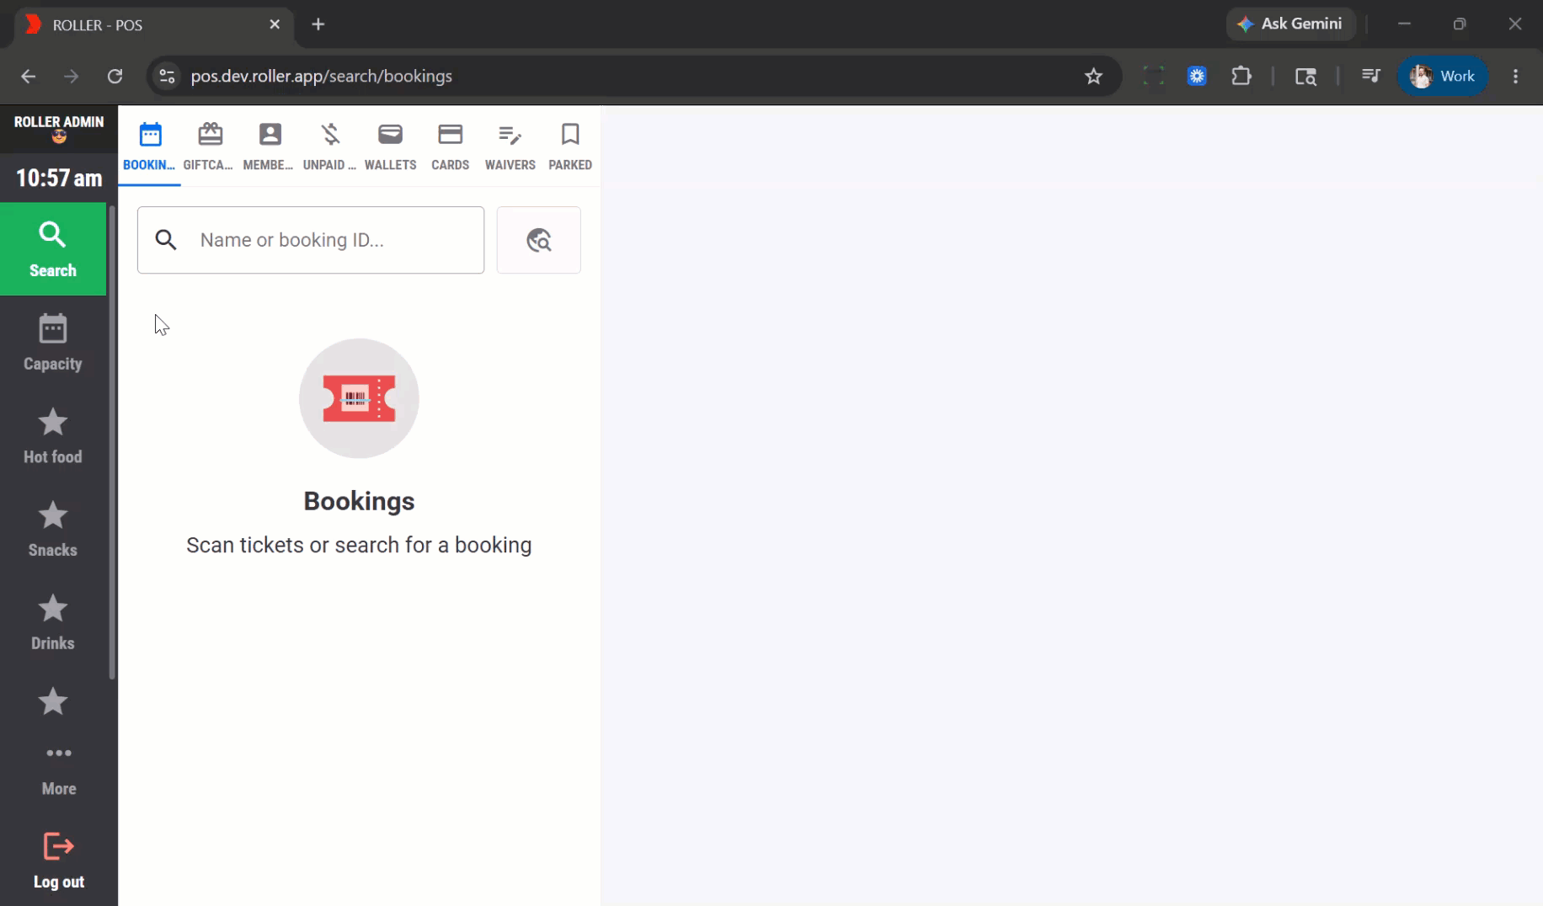Open the More menu in sidebar
The image size is (1543, 906).
pos(59,770)
